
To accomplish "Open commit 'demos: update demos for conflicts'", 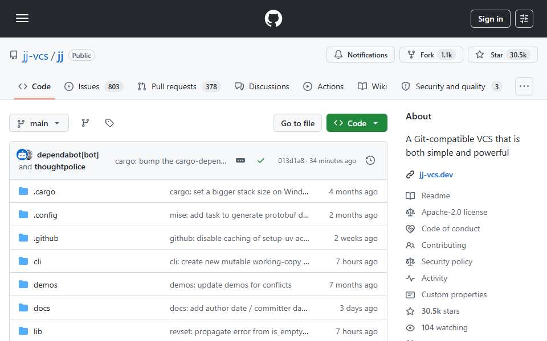I will (231, 285).
